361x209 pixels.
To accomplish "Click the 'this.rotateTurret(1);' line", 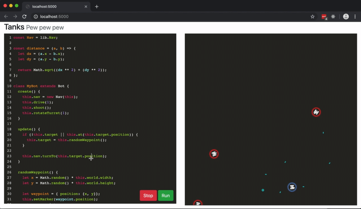I will pyautogui.click(x=45, y=113).
